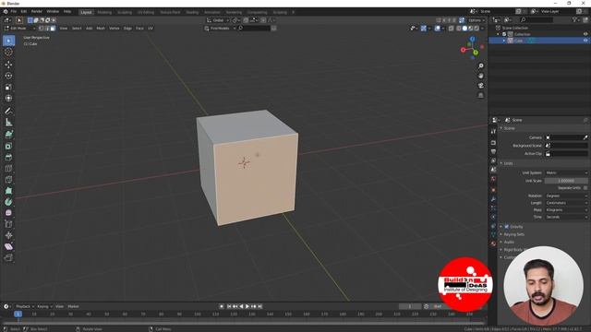Open the File menu
The height and width of the screenshot is (332, 591).
[x=14, y=12]
